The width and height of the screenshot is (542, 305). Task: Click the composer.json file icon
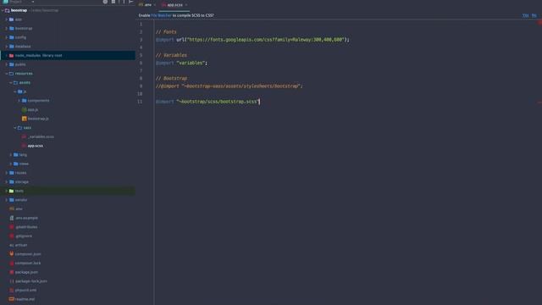coord(11,254)
